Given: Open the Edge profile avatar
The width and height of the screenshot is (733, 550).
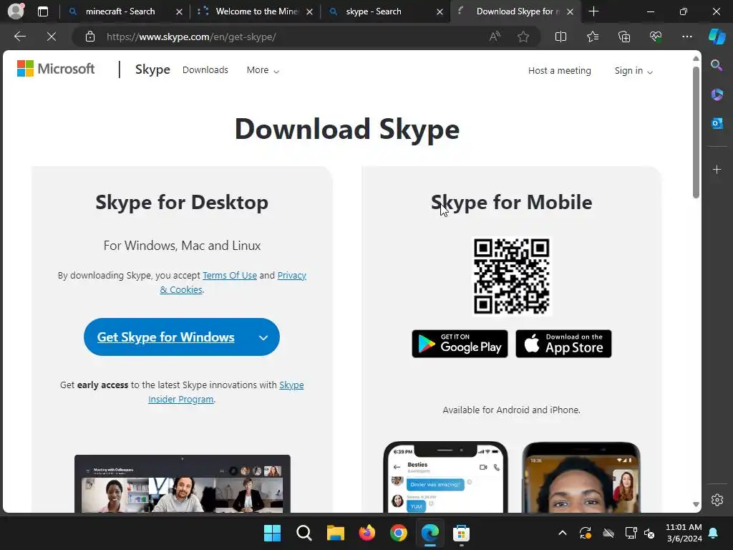Looking at the screenshot, I should click(x=16, y=11).
